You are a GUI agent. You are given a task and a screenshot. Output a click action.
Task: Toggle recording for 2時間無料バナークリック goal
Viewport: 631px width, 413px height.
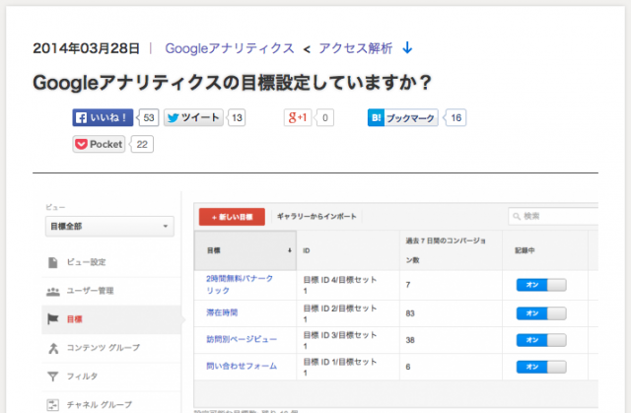[x=541, y=285]
